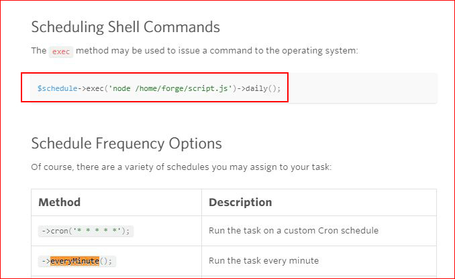Click the $schedule variable in code block
The height and width of the screenshot is (279, 455).
tap(58, 88)
